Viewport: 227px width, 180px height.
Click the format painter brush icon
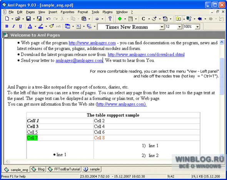pos(52,26)
